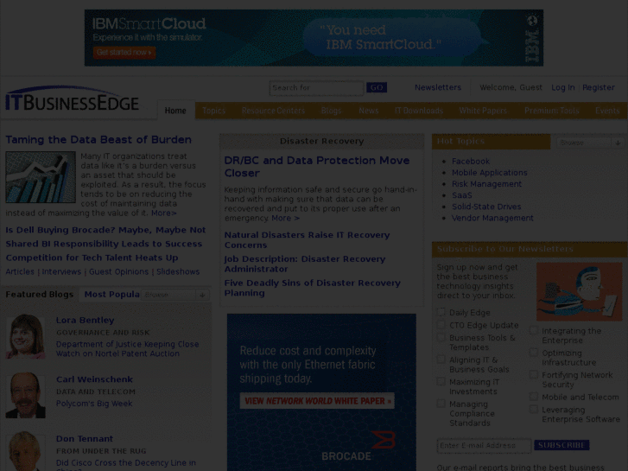
Task: Open 'Polycom's Big Week' post
Action: tap(94, 404)
